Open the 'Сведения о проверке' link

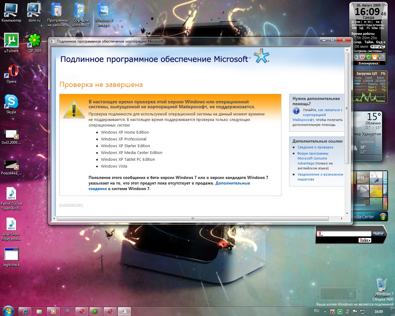(315, 147)
